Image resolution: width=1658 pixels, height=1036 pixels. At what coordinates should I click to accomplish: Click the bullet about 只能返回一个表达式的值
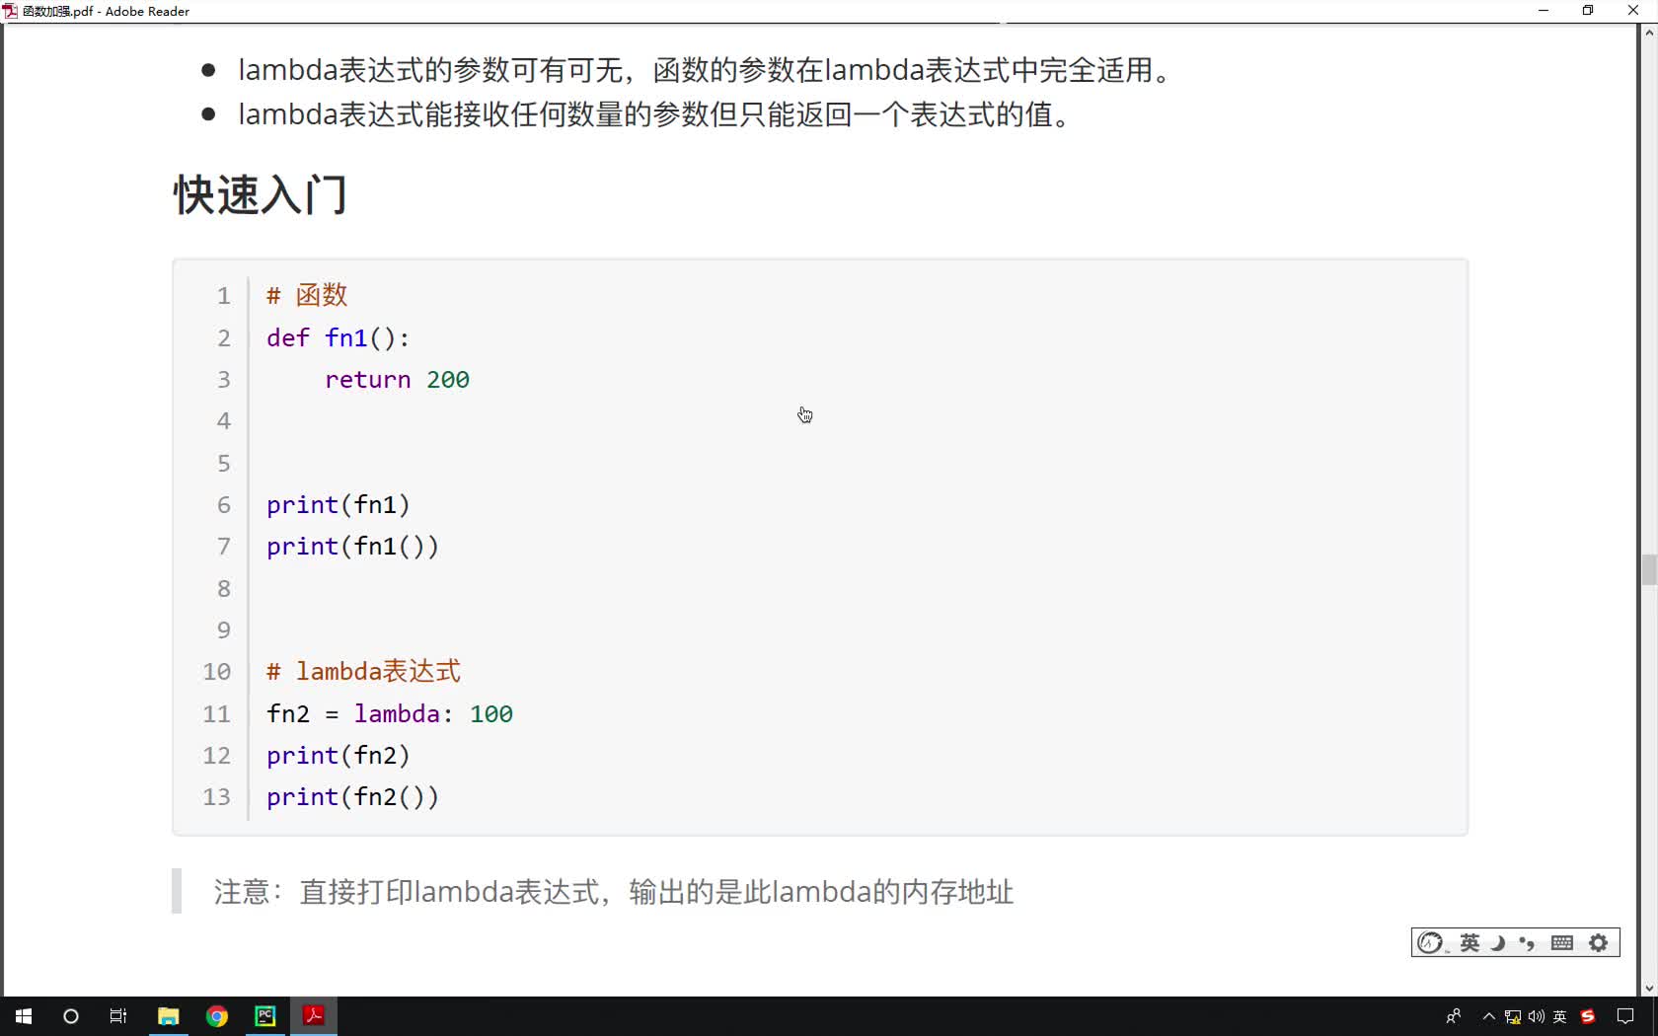click(655, 114)
